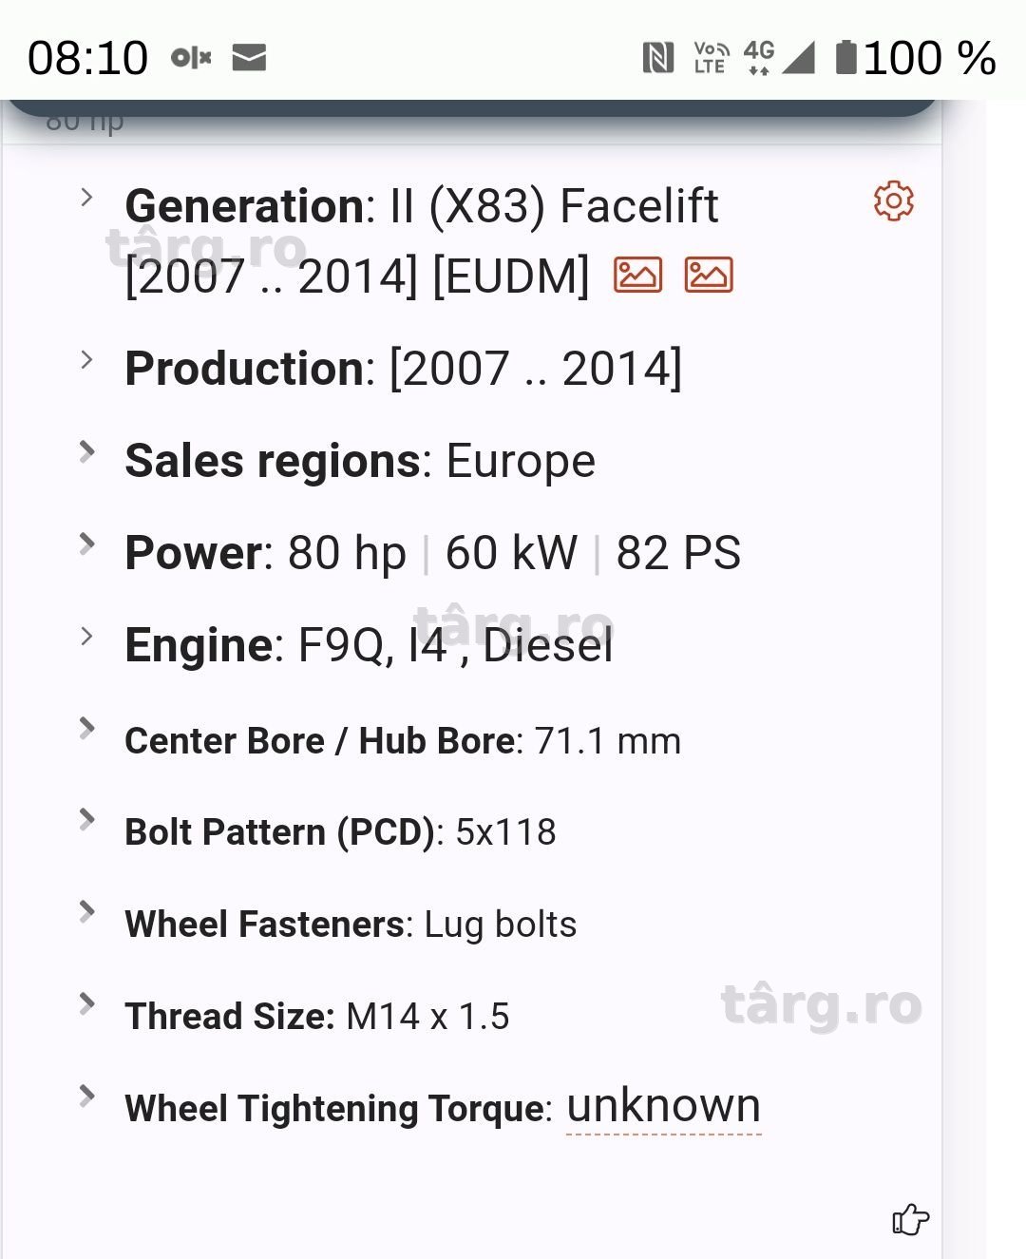Screen dimensions: 1026x1259
Task: Expand the Thread Size chevron
Action: (x=86, y=1003)
